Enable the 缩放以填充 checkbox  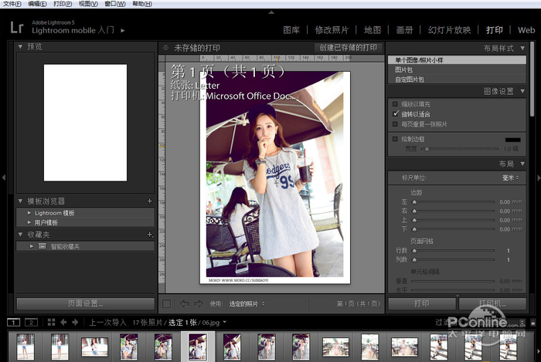point(396,103)
